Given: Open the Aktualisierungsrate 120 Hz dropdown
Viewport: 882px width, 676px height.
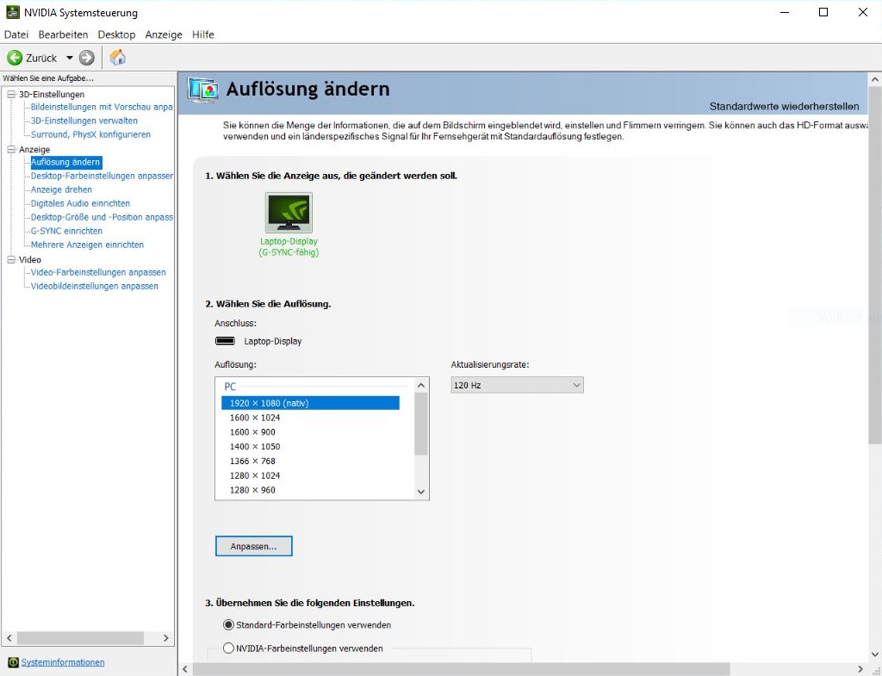Looking at the screenshot, I should (x=517, y=385).
